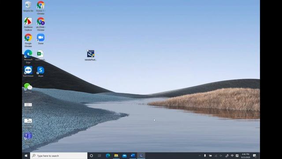Select the Person 1 Chrome profile shortcut
Viewport: 282px width, 159px height.
[x=41, y=8]
